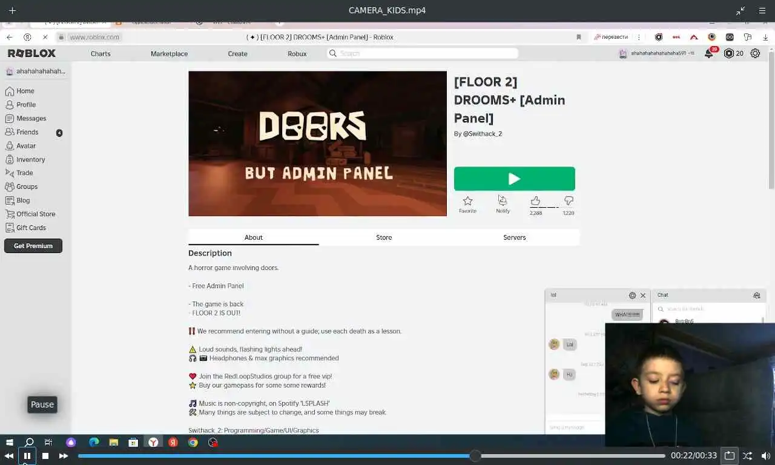This screenshot has width=775, height=465.
Task: Click the перевести translate button
Action: [611, 37]
